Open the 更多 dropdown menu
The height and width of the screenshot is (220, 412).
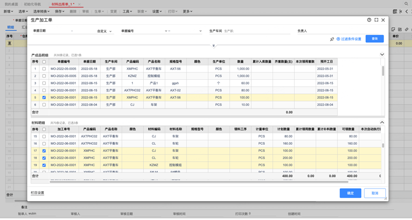tap(187, 11)
